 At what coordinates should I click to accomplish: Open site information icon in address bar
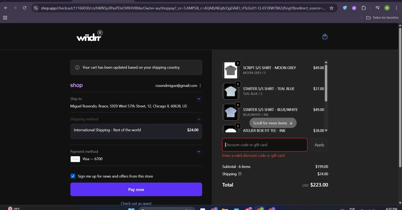pos(36,8)
